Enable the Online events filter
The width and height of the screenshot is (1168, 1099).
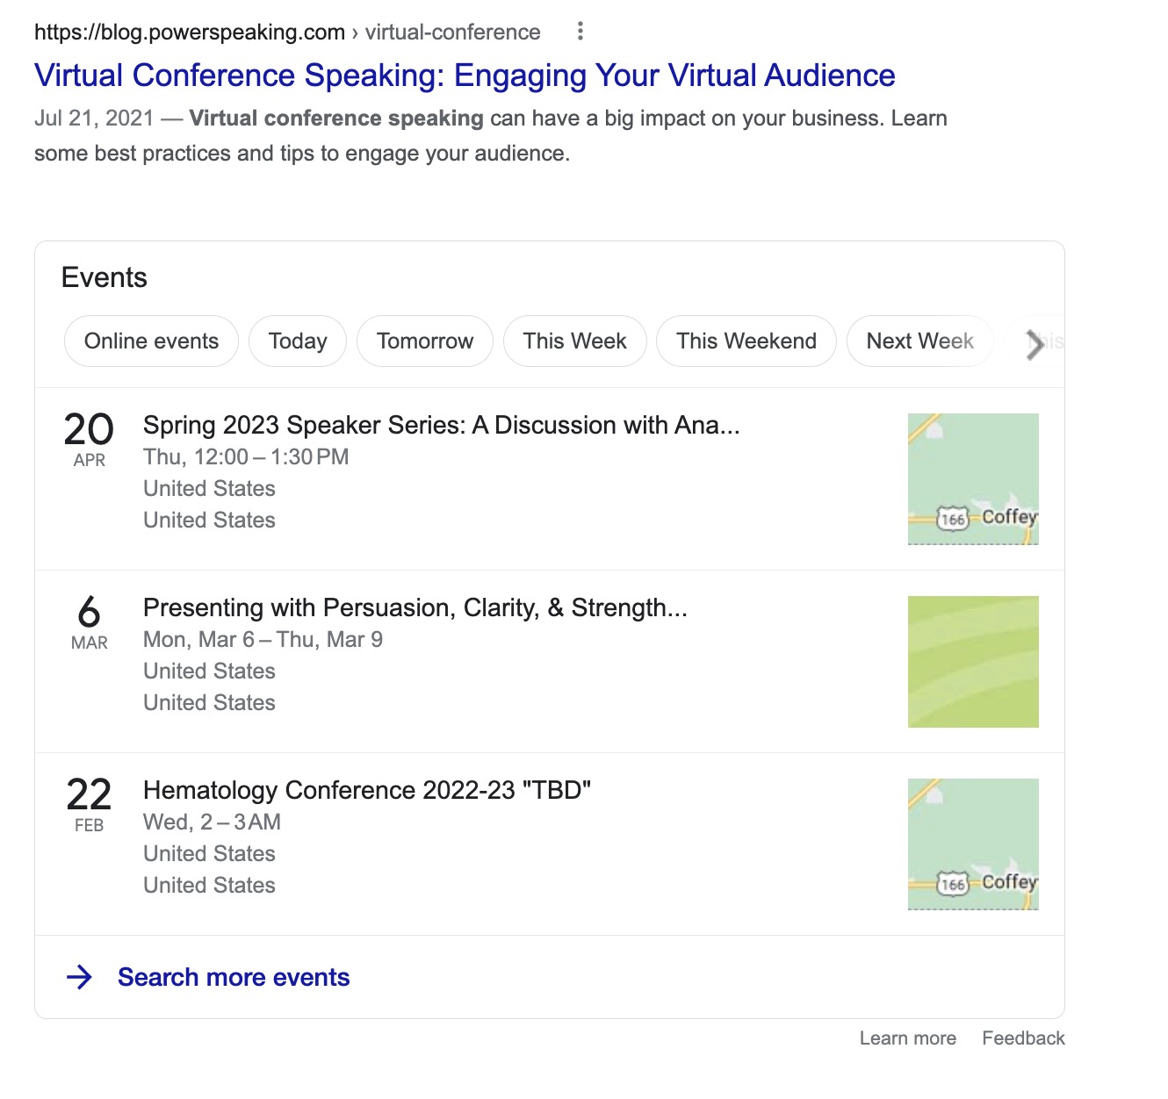click(x=151, y=341)
